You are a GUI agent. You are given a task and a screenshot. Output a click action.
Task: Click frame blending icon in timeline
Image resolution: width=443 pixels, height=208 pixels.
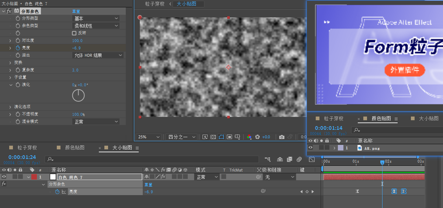[x=290, y=159]
